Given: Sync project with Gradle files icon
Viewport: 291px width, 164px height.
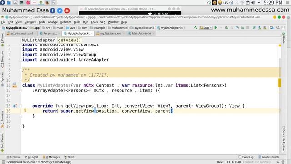Looking at the screenshot, I should pyautogui.click(x=254, y=28).
